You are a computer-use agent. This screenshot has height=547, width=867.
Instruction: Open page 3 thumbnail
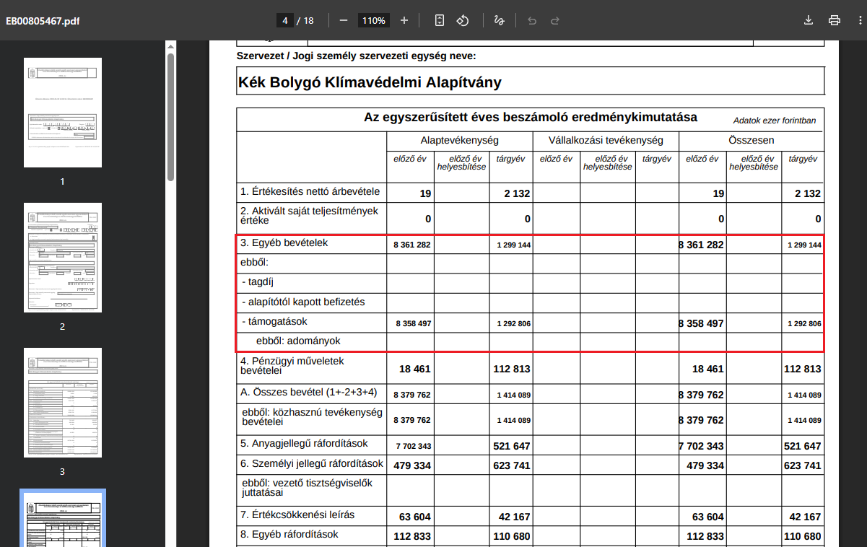click(63, 403)
